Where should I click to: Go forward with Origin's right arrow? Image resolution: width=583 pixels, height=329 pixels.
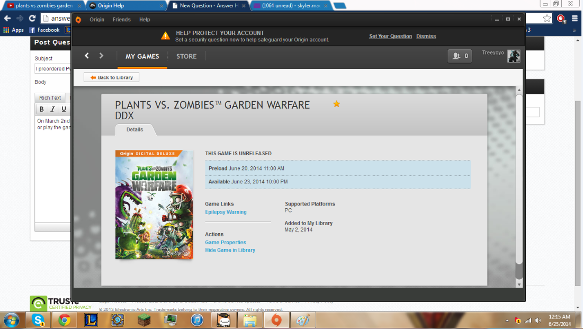coord(101,56)
